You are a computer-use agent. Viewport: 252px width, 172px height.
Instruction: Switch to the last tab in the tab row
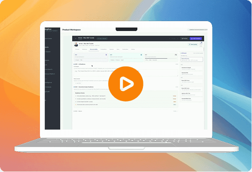133,49
